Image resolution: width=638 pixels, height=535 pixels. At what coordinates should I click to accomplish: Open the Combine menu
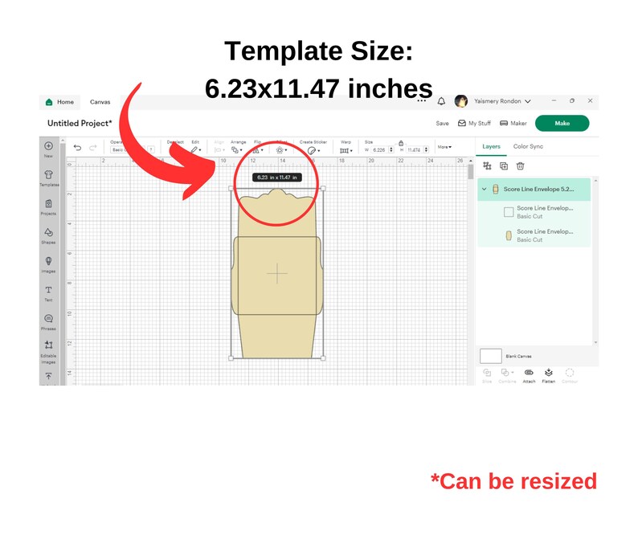[507, 375]
